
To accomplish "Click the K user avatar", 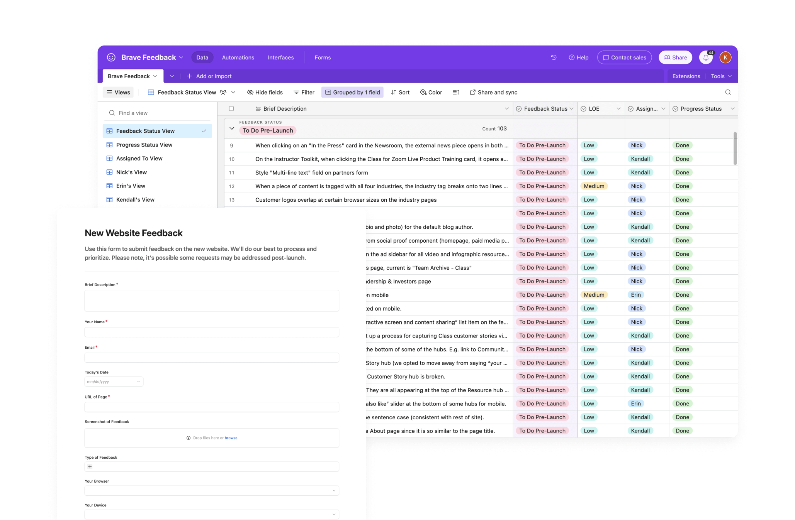I will [x=725, y=57].
